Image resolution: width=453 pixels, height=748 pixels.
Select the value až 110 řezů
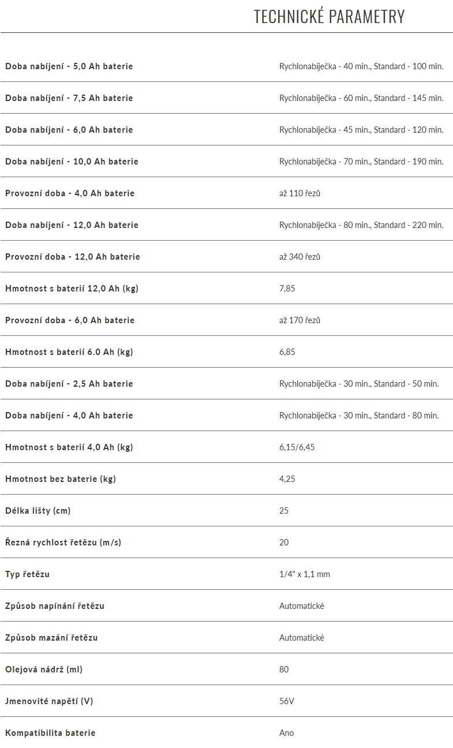(299, 193)
